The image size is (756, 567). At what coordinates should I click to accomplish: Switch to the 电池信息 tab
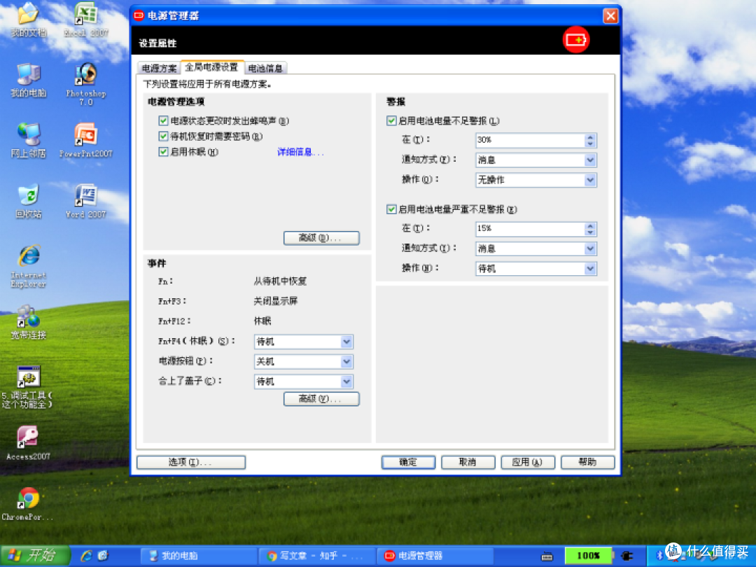pos(265,69)
